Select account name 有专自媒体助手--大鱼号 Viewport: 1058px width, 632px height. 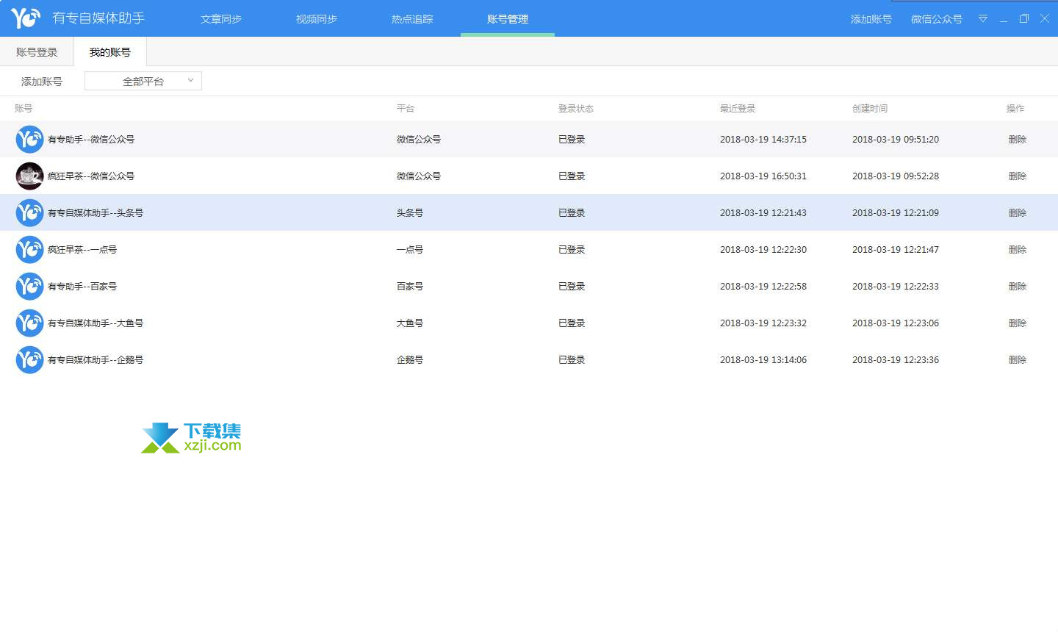(96, 323)
